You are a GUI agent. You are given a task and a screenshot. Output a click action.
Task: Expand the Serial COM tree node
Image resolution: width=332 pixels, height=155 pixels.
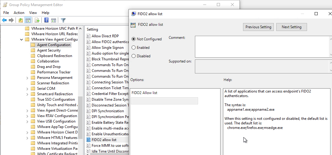pos(27,89)
